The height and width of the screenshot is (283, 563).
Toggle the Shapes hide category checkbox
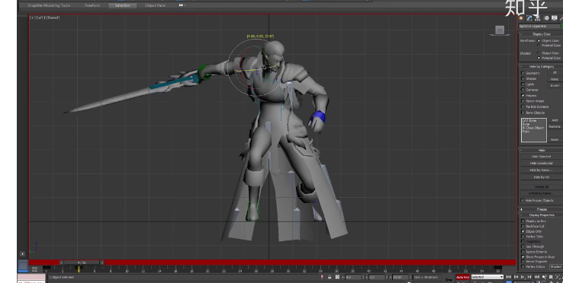coord(523,79)
